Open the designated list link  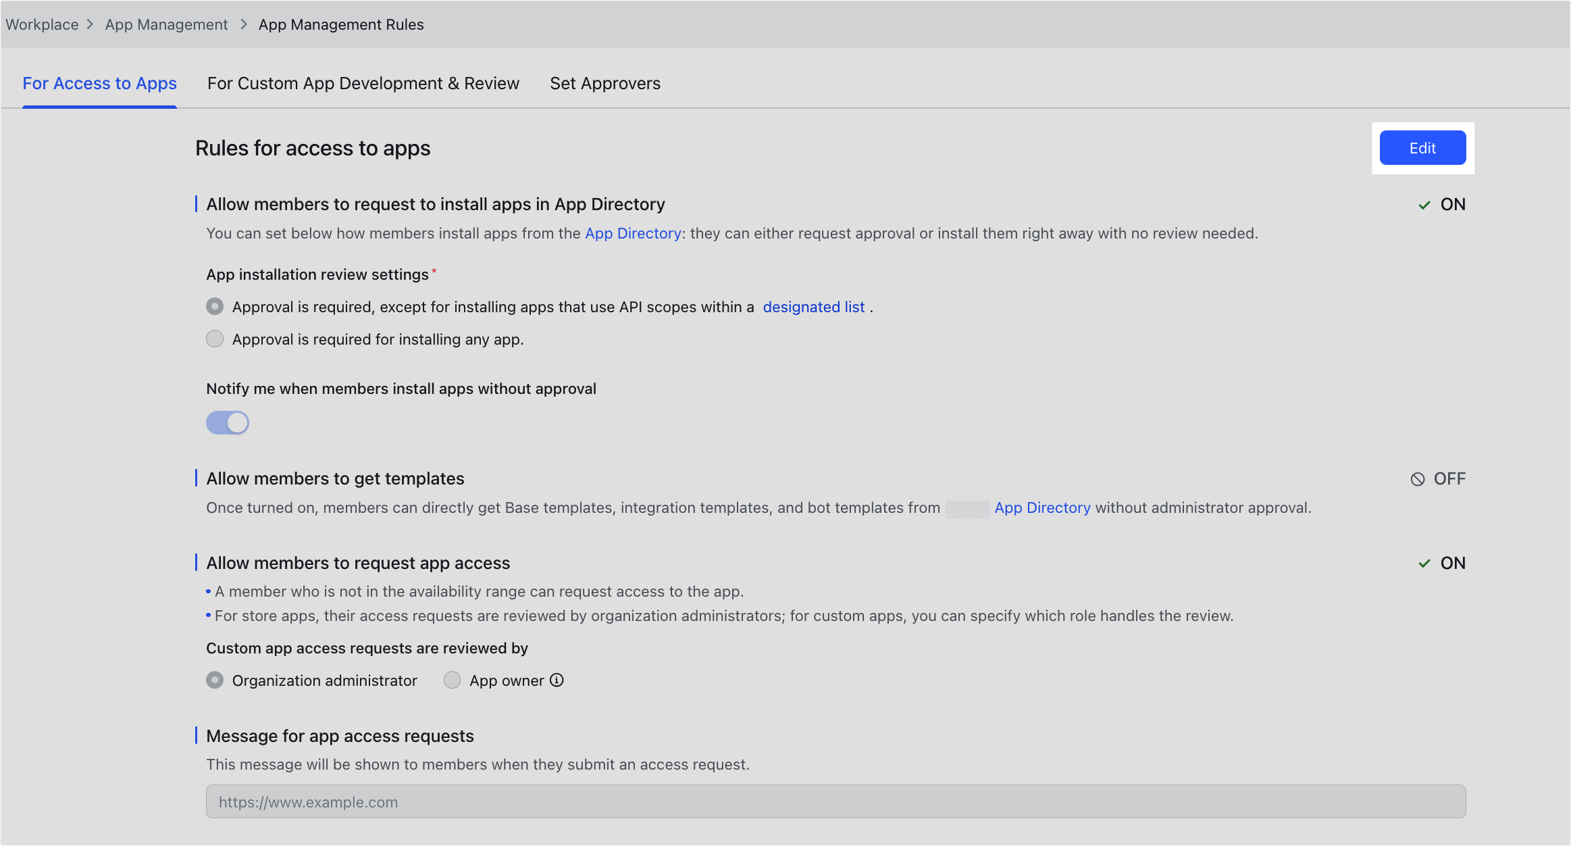(813, 307)
